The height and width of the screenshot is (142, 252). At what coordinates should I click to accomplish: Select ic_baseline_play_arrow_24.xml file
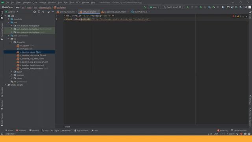click(x=33, y=55)
